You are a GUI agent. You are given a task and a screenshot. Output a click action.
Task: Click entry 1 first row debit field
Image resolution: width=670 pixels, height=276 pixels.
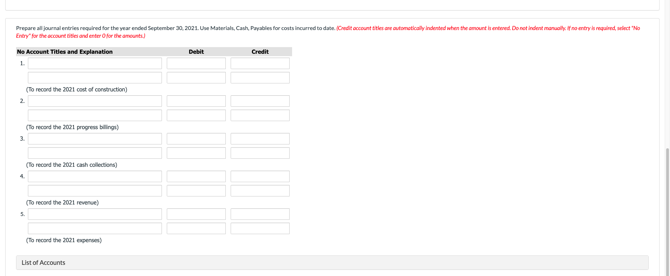coord(196,63)
